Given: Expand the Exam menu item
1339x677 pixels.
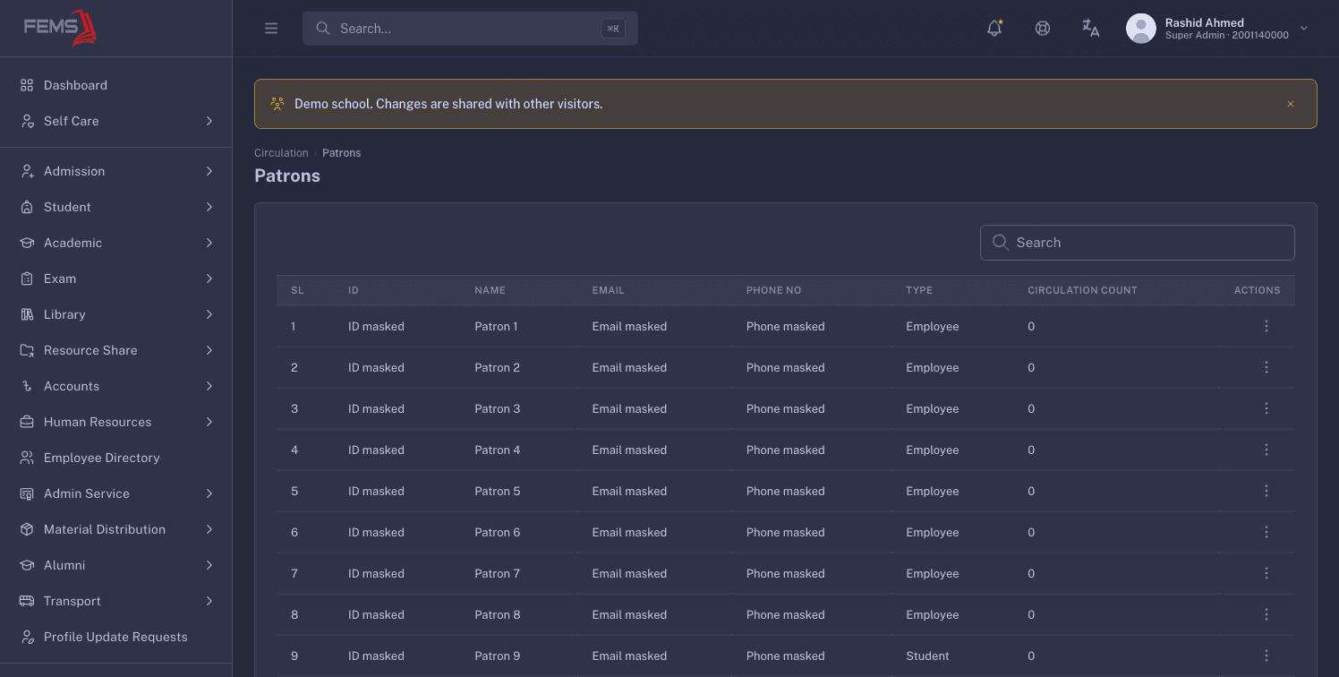Looking at the screenshot, I should (116, 279).
